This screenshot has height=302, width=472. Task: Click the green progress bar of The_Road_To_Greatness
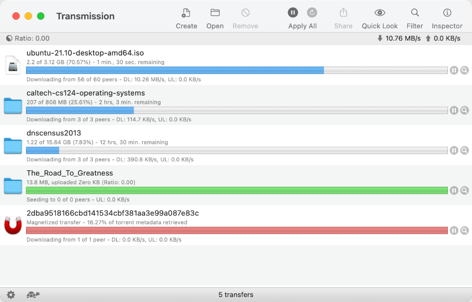[x=237, y=190]
